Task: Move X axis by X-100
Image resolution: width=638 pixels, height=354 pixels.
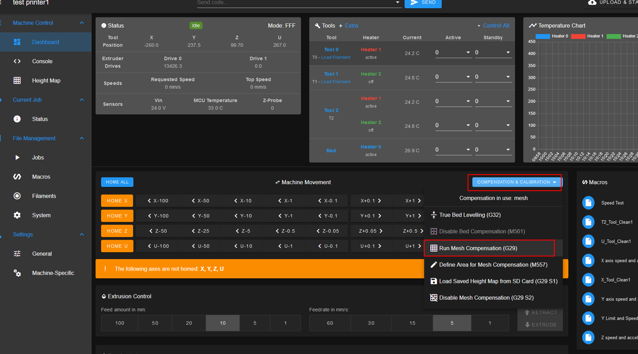Action: coord(158,201)
